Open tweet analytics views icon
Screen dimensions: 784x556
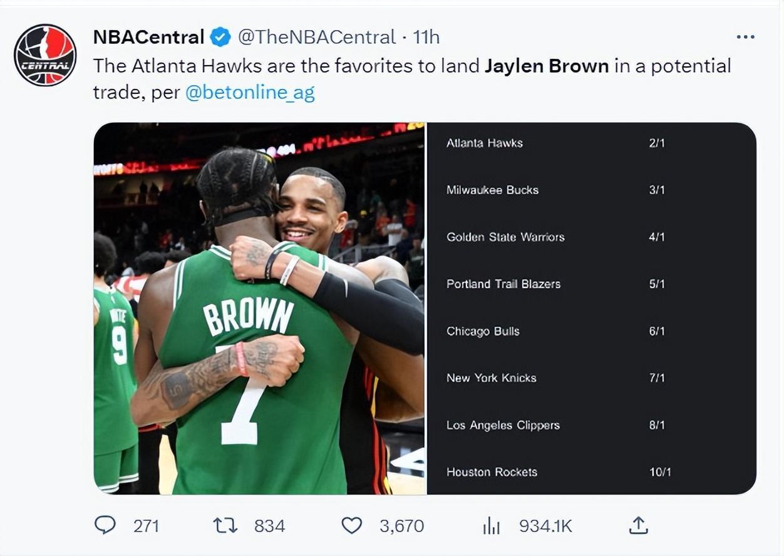tap(491, 525)
